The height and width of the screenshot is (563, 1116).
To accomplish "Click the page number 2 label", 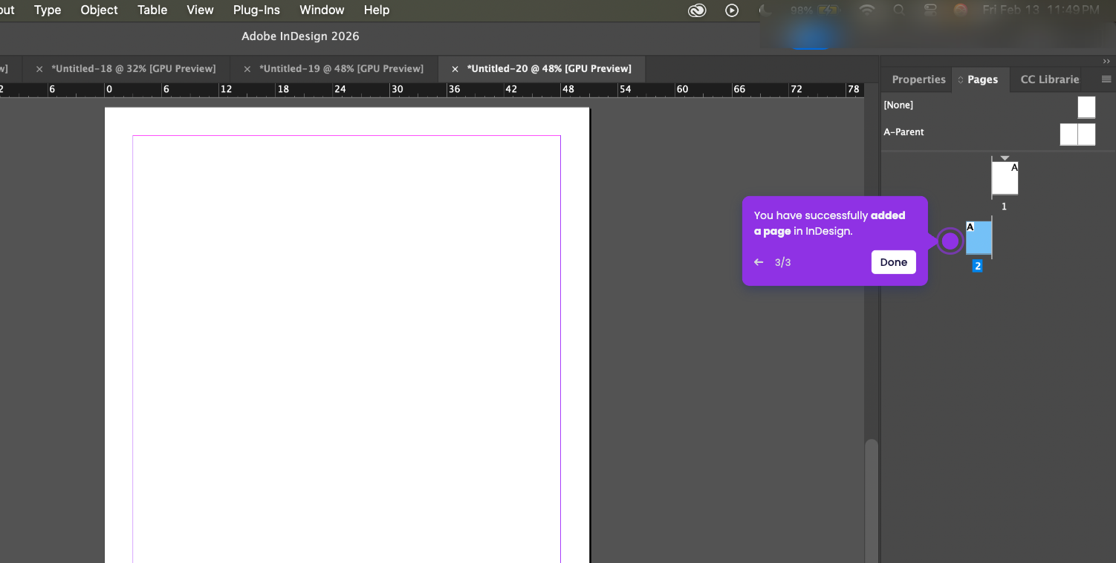I will (978, 266).
